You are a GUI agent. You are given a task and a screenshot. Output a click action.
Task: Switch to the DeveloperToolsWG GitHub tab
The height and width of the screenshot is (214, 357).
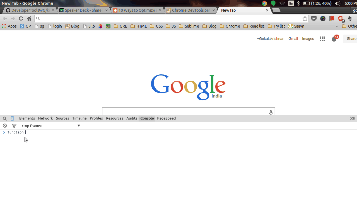30,10
